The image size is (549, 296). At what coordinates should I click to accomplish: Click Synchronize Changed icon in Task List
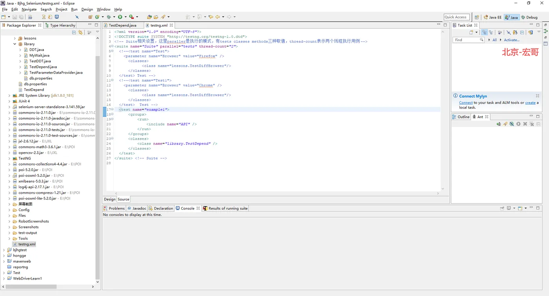(531, 32)
